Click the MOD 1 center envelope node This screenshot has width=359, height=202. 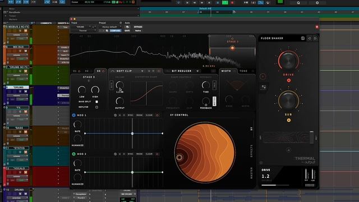(132, 134)
